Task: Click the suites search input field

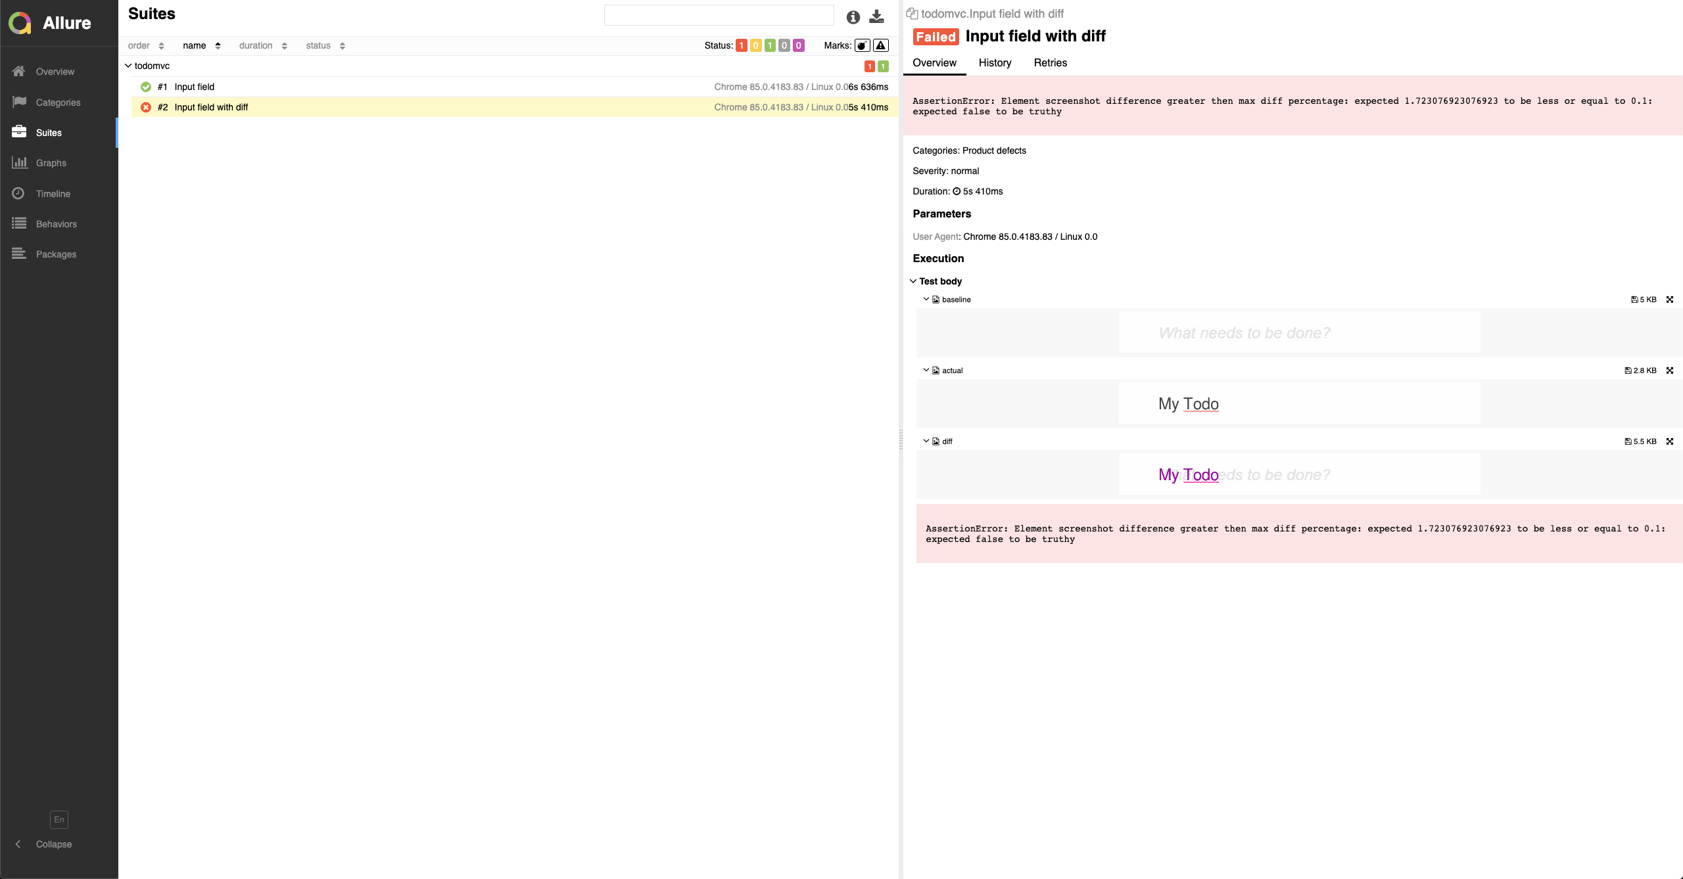Action: (x=719, y=15)
